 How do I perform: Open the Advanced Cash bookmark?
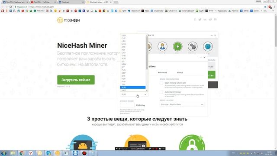pos(186,11)
